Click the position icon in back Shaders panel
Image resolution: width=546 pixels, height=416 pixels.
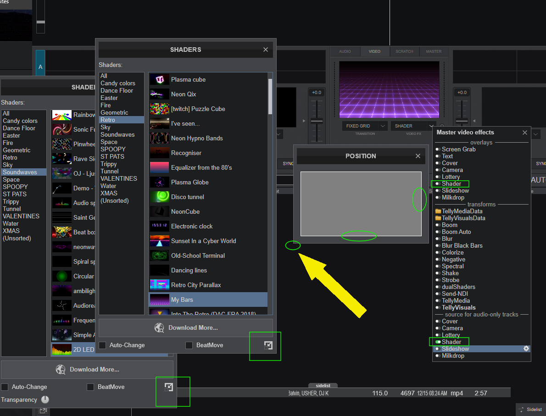[169, 387]
